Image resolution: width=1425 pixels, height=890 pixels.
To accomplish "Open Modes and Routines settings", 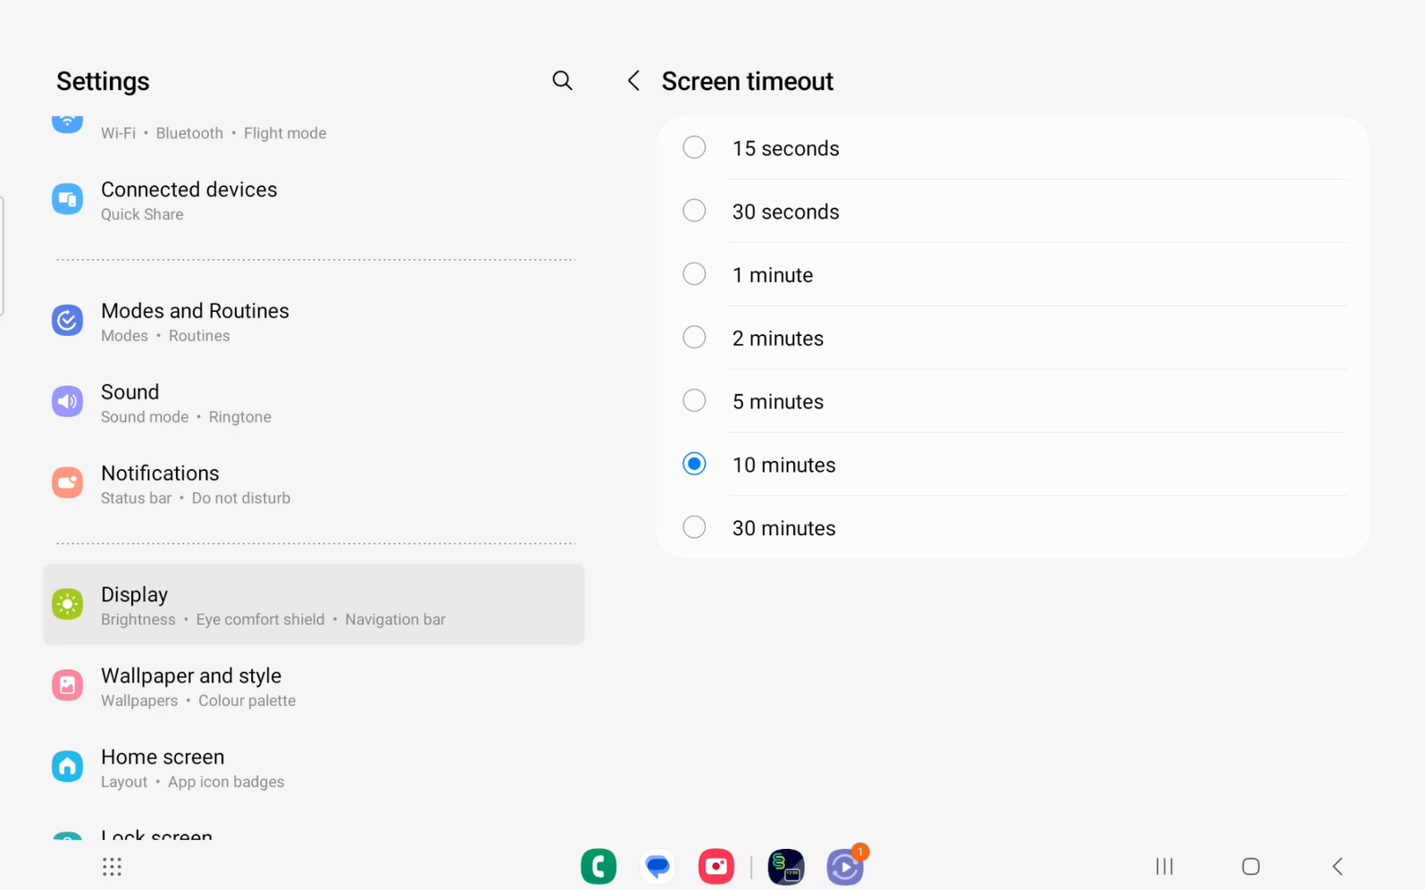I will [x=195, y=322].
